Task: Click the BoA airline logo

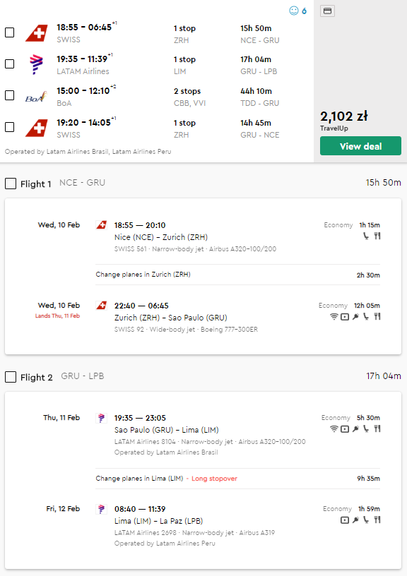Action: click(36, 97)
